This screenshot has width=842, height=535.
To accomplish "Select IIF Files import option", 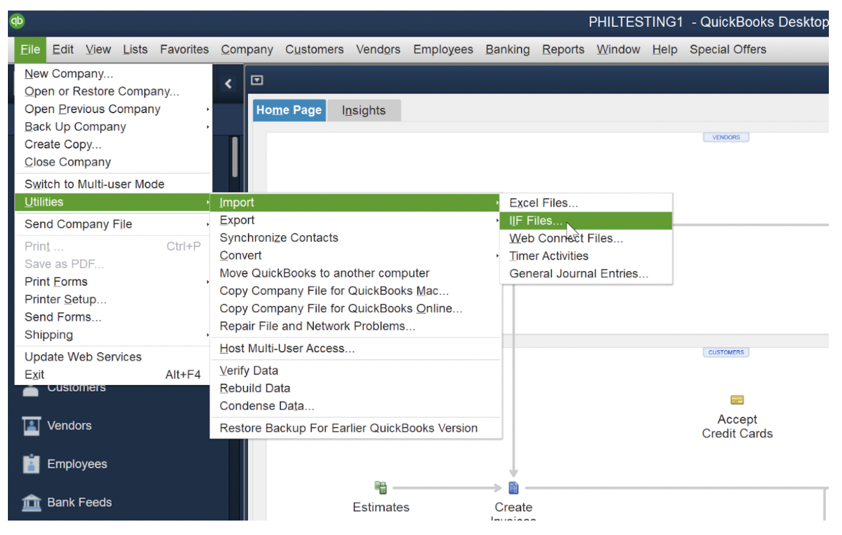I will pos(586,221).
